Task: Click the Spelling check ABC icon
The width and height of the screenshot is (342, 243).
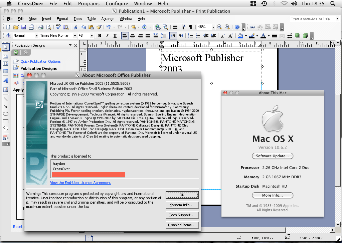Action: 58,27
